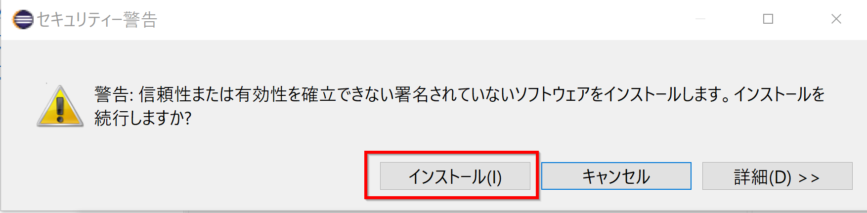
Task: Expand details with 詳細(D) >> button
Action: pos(777,176)
